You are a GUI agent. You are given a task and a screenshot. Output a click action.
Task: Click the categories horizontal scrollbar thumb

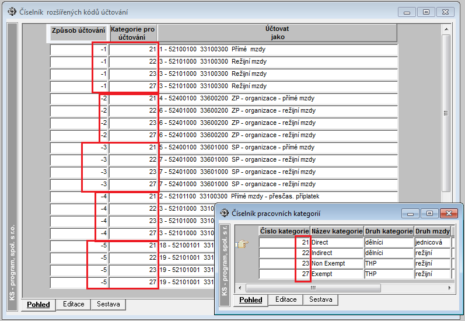tap(313, 288)
